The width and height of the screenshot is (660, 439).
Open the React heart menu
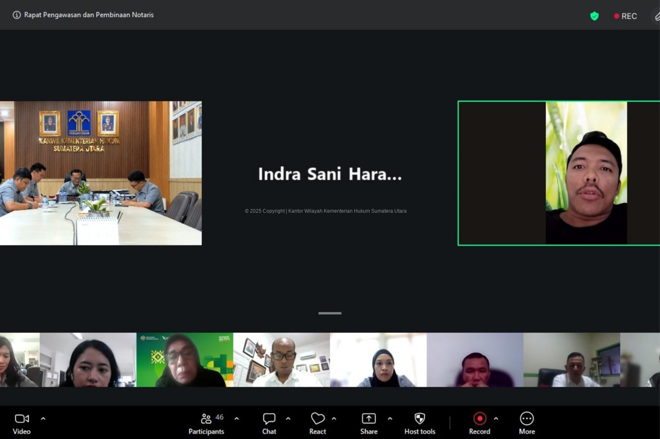coord(318,424)
